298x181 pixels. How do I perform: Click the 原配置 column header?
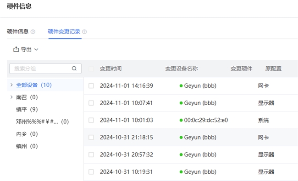pos(273,69)
